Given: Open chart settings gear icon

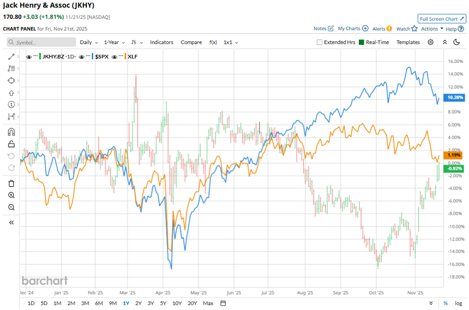Looking at the screenshot, I should [x=431, y=42].
